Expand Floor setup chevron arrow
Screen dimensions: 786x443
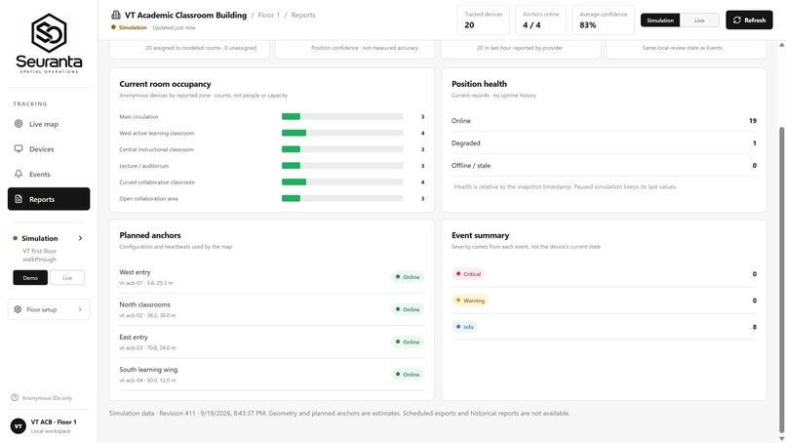click(x=80, y=309)
